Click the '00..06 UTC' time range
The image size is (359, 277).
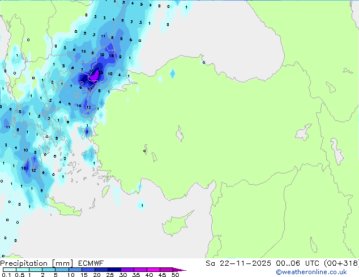coord(297,263)
